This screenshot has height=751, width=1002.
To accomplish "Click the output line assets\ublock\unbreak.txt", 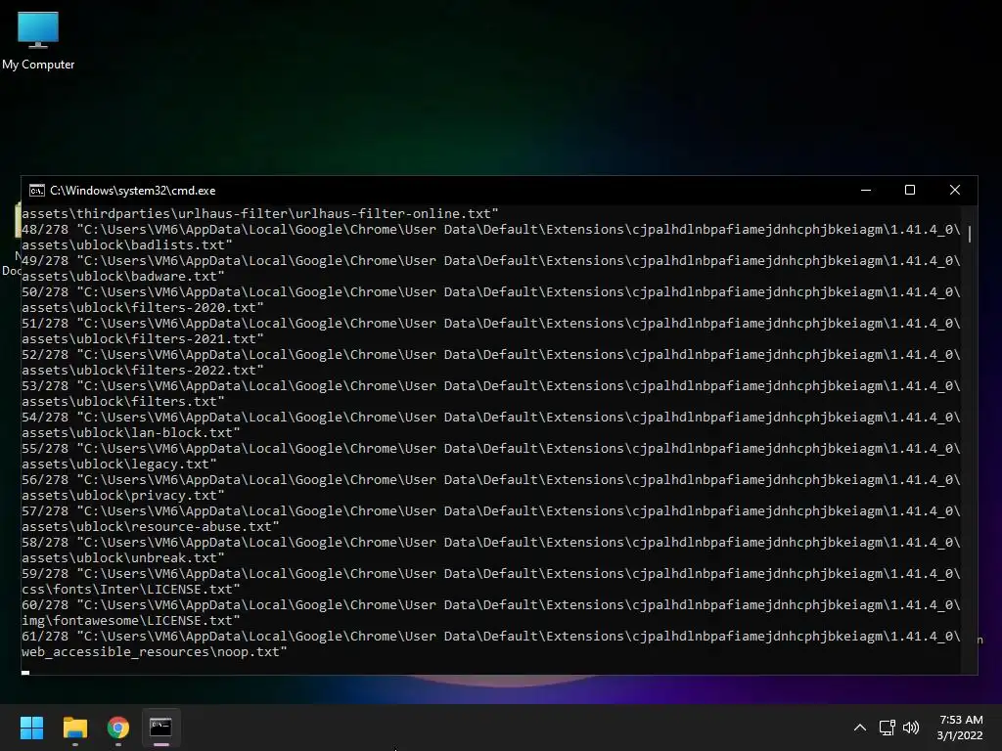I will pos(123,557).
